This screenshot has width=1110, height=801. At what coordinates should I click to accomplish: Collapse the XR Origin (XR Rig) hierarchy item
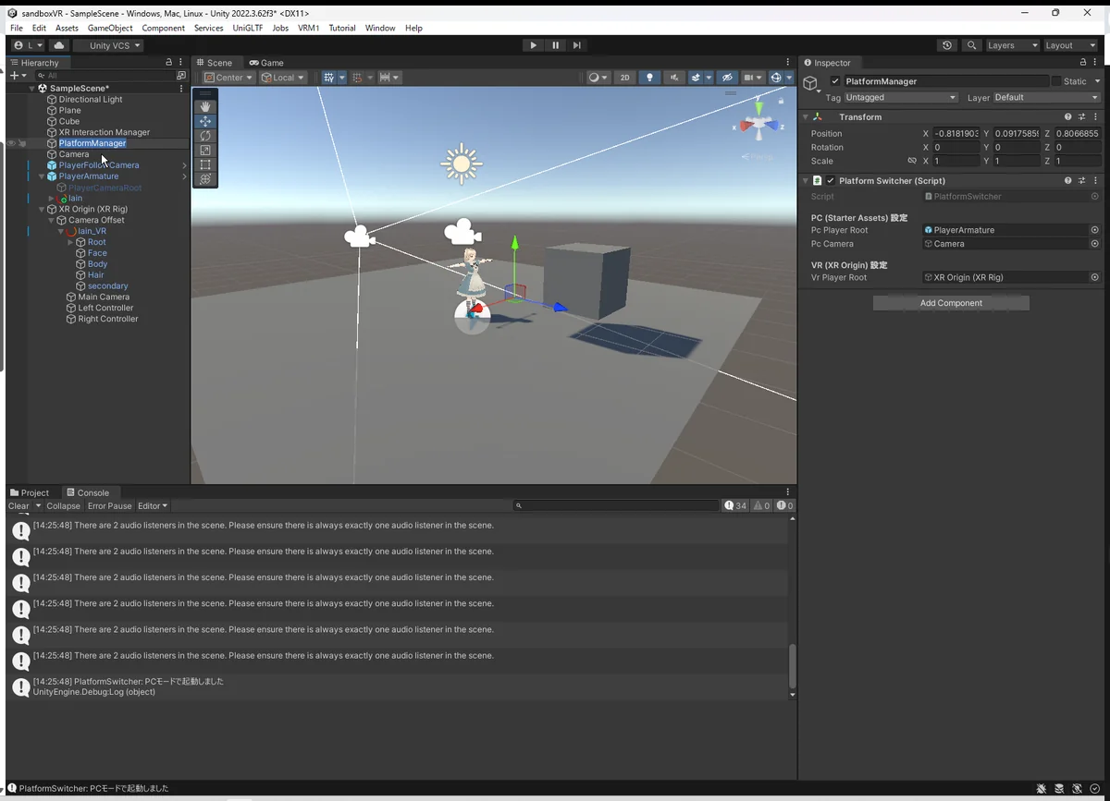tap(43, 210)
